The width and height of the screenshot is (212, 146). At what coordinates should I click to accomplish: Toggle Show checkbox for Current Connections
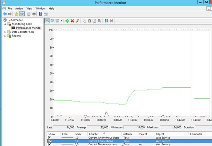tap(50, 141)
